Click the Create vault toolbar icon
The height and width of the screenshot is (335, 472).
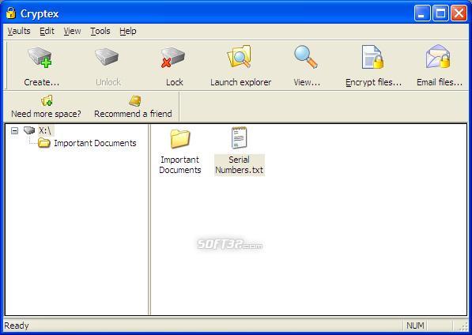(x=40, y=57)
